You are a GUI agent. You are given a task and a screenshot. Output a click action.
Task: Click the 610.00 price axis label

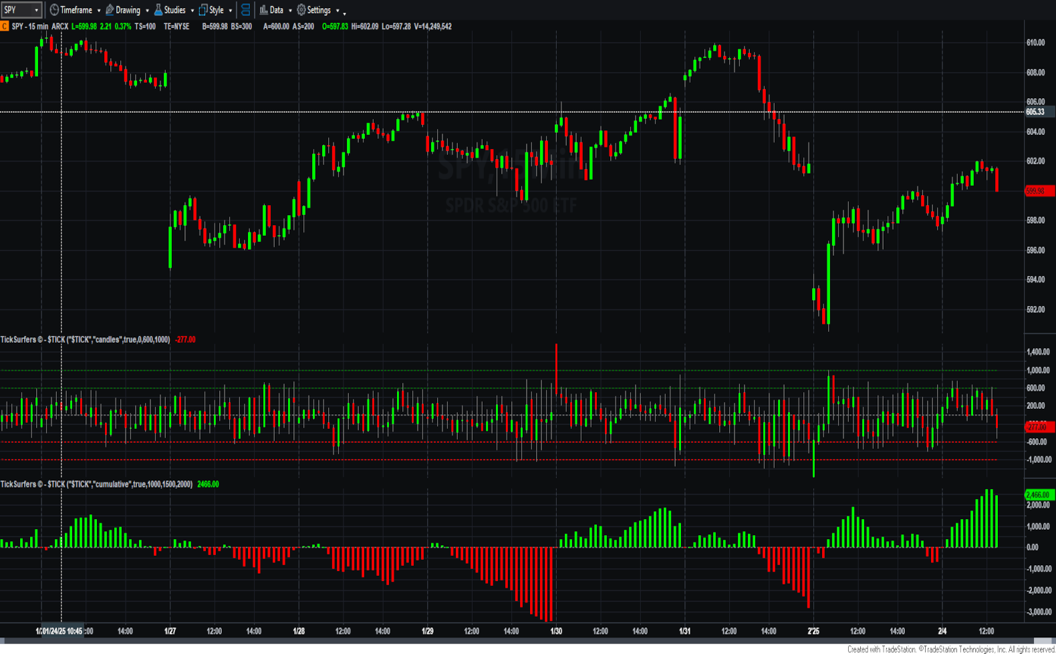1035,43
